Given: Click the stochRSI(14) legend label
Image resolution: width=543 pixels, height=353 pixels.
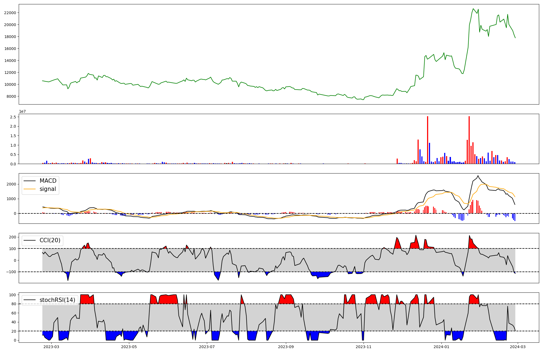Looking at the screenshot, I should click(x=57, y=300).
